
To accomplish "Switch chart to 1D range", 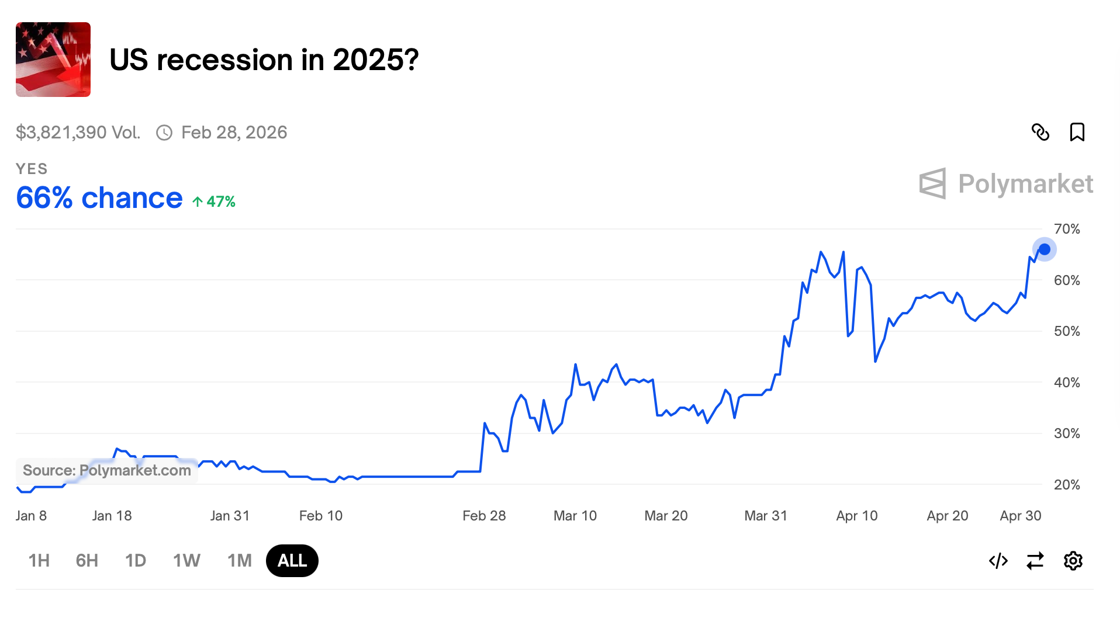I will [136, 561].
